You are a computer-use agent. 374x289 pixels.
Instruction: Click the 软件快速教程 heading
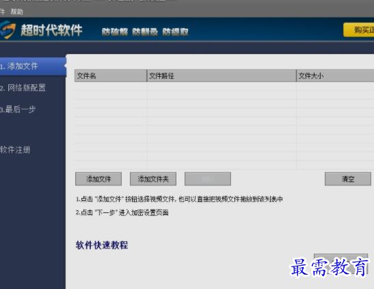(102, 245)
